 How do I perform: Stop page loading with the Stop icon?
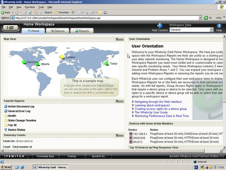click(x=25, y=12)
